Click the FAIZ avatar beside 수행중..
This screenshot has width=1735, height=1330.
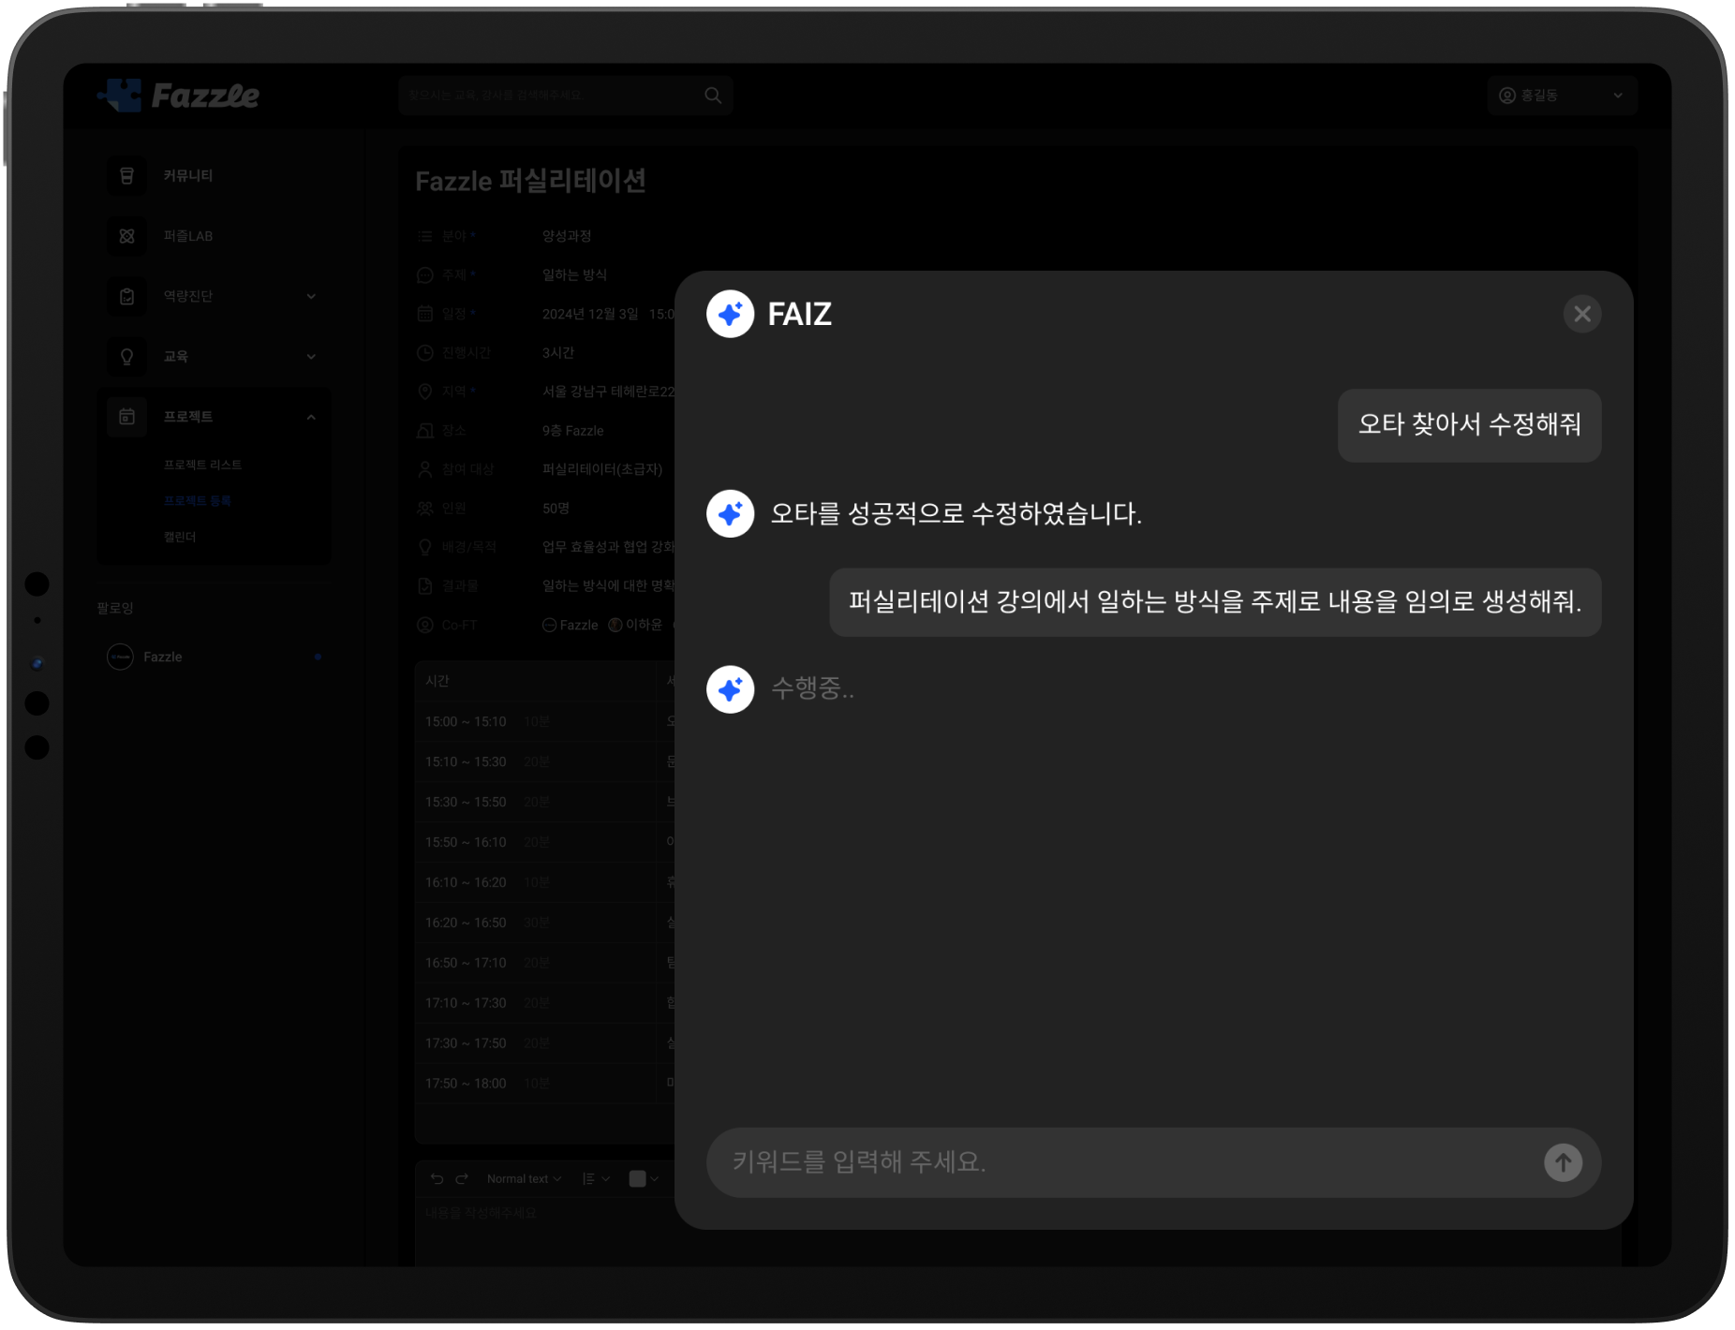tap(730, 689)
